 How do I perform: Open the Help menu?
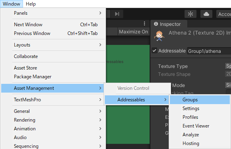(x=31, y=4)
